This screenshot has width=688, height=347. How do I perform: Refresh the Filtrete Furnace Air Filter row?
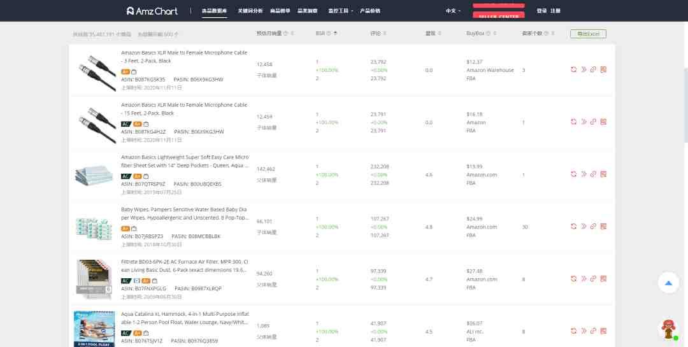[x=573, y=278]
